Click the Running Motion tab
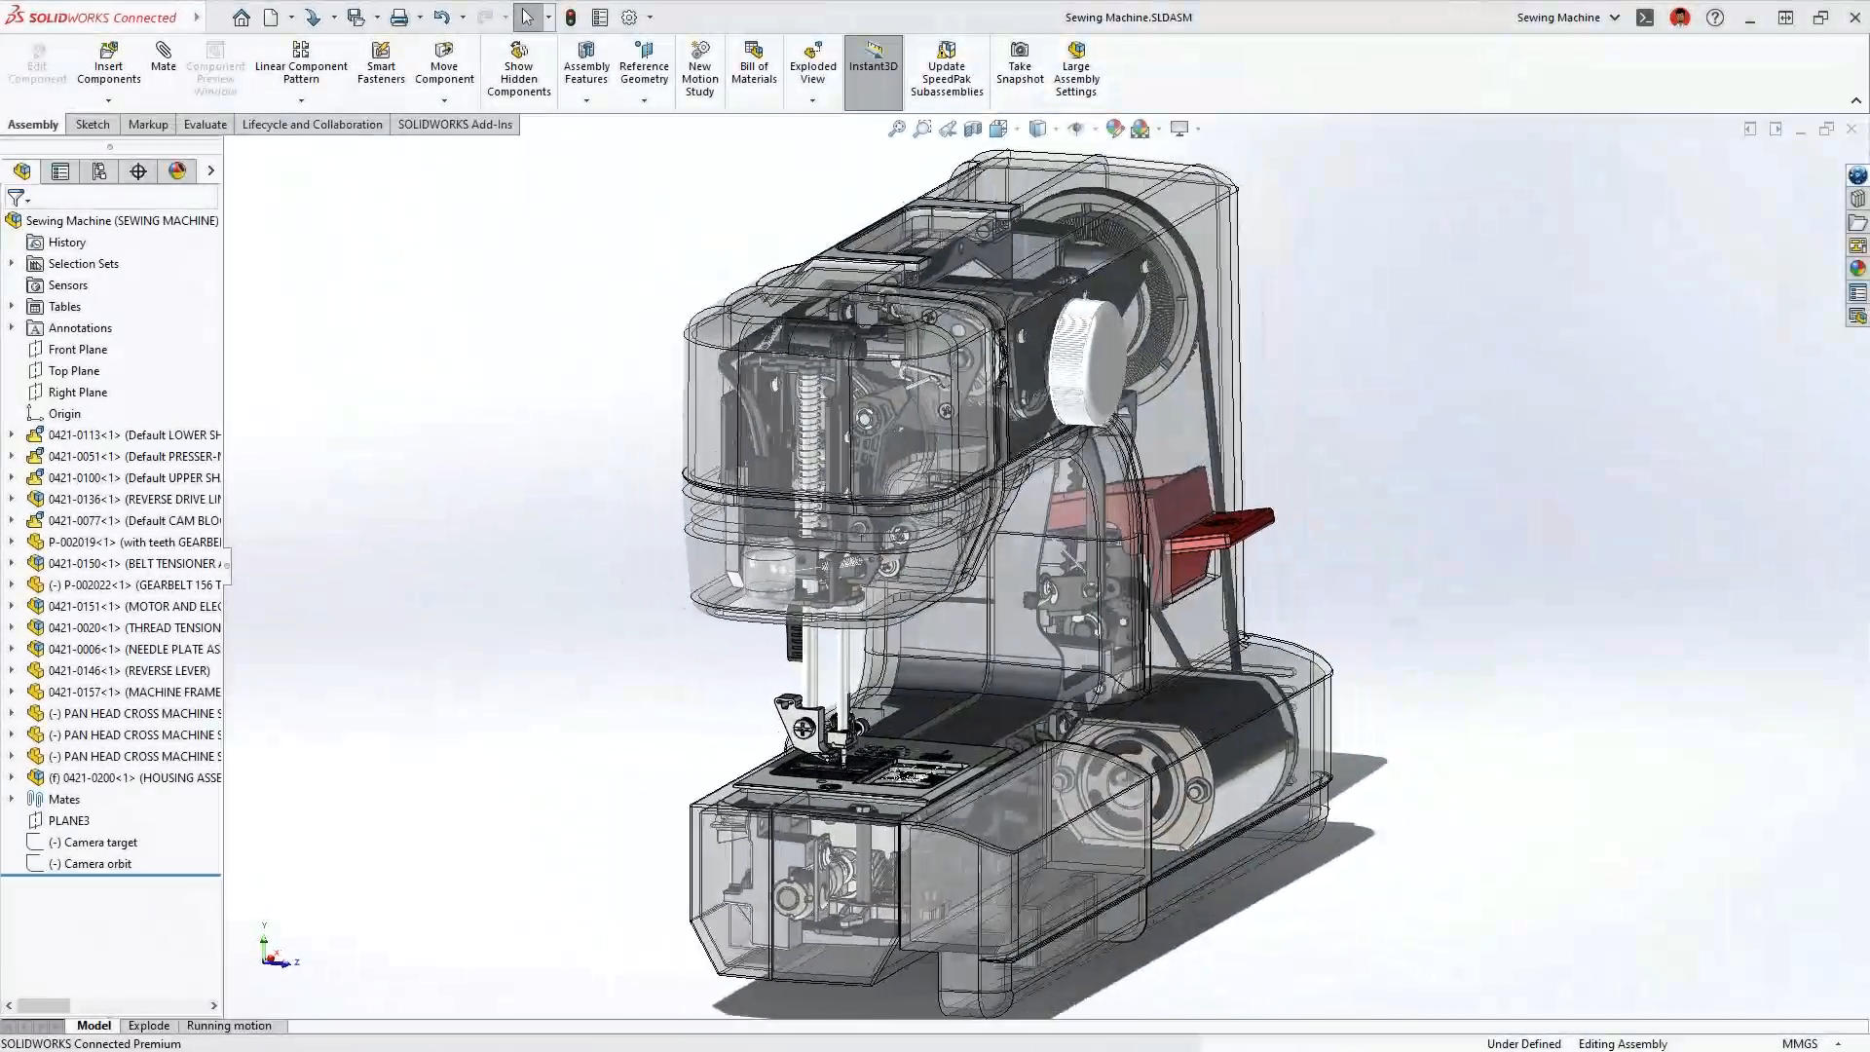This screenshot has height=1052, width=1870. pyautogui.click(x=229, y=1025)
